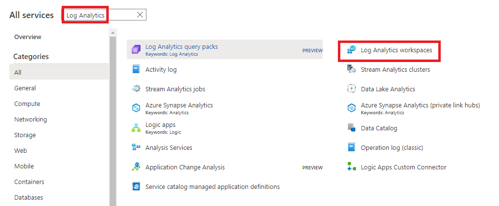Screen dimensions: 499x206
Task: Select the Databases category
Action: tap(28, 197)
